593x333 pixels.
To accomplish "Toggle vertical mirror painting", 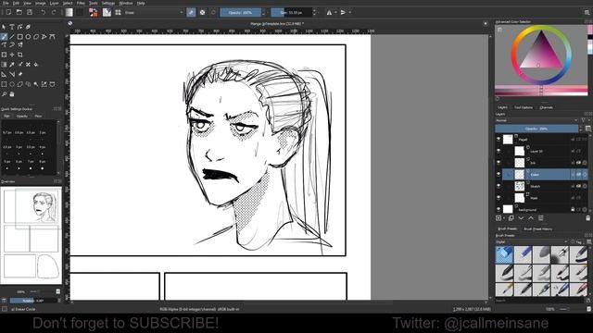I will coord(343,12).
